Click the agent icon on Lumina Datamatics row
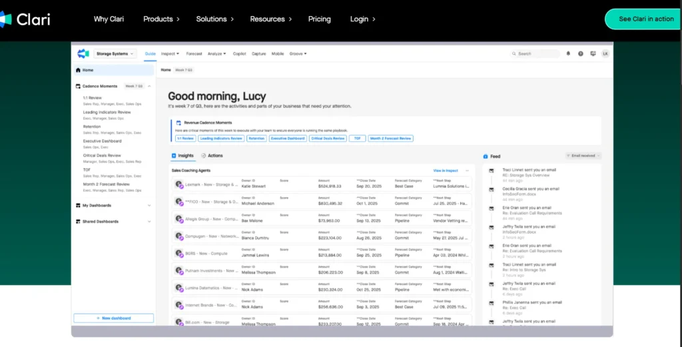The image size is (682, 347). click(x=178, y=288)
